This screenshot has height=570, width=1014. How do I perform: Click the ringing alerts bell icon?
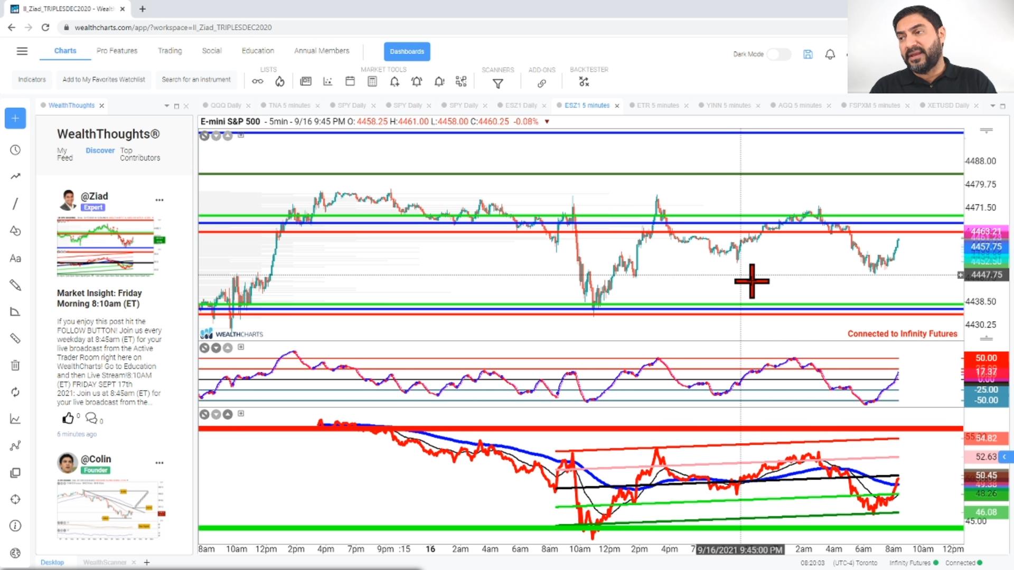coord(417,81)
